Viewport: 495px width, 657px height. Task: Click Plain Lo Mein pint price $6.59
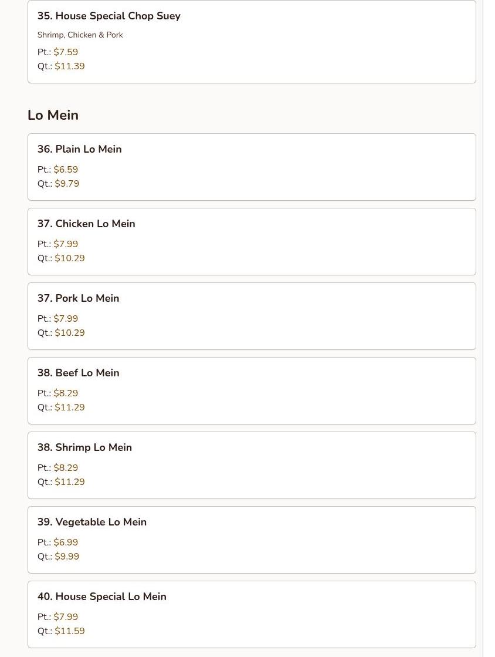tap(66, 170)
